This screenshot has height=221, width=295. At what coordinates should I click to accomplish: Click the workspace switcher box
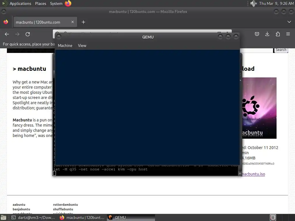273,218
